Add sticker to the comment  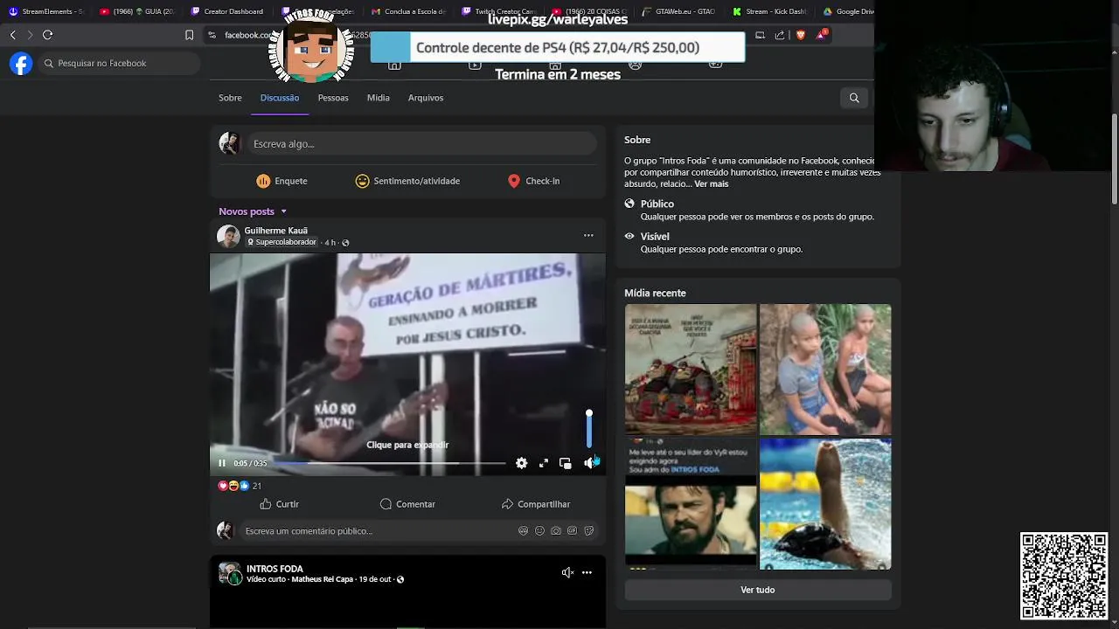point(589,530)
